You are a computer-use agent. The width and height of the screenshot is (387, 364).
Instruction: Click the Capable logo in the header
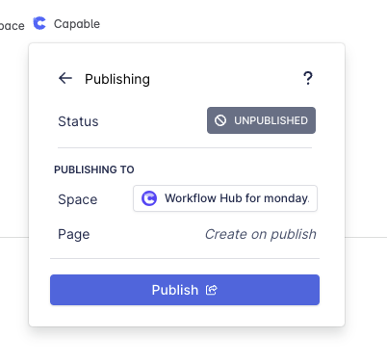(x=39, y=23)
